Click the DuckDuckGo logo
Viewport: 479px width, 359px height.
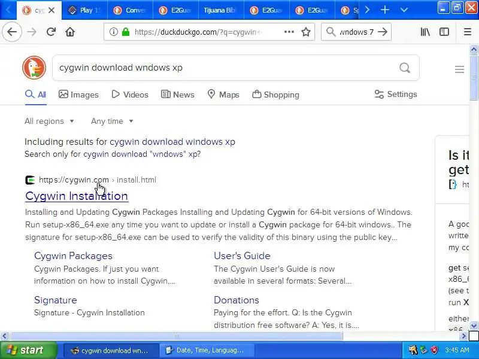tap(34, 68)
